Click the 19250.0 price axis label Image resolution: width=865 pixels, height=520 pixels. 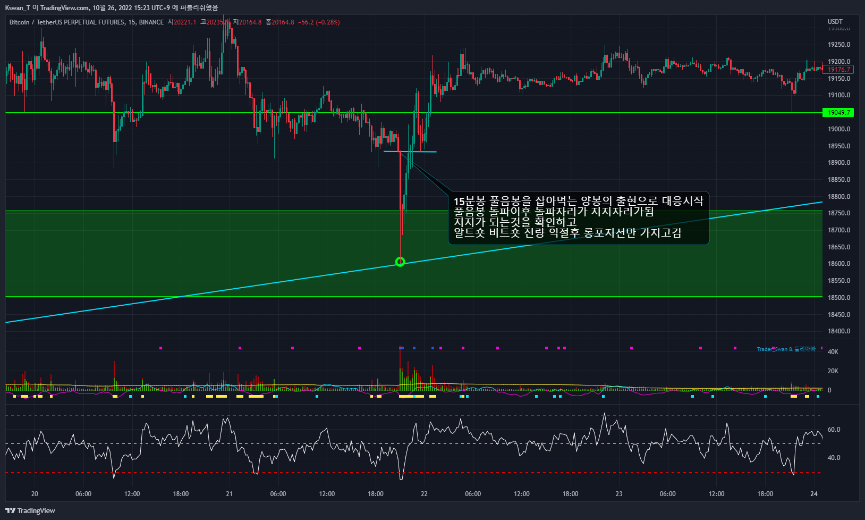pos(839,45)
